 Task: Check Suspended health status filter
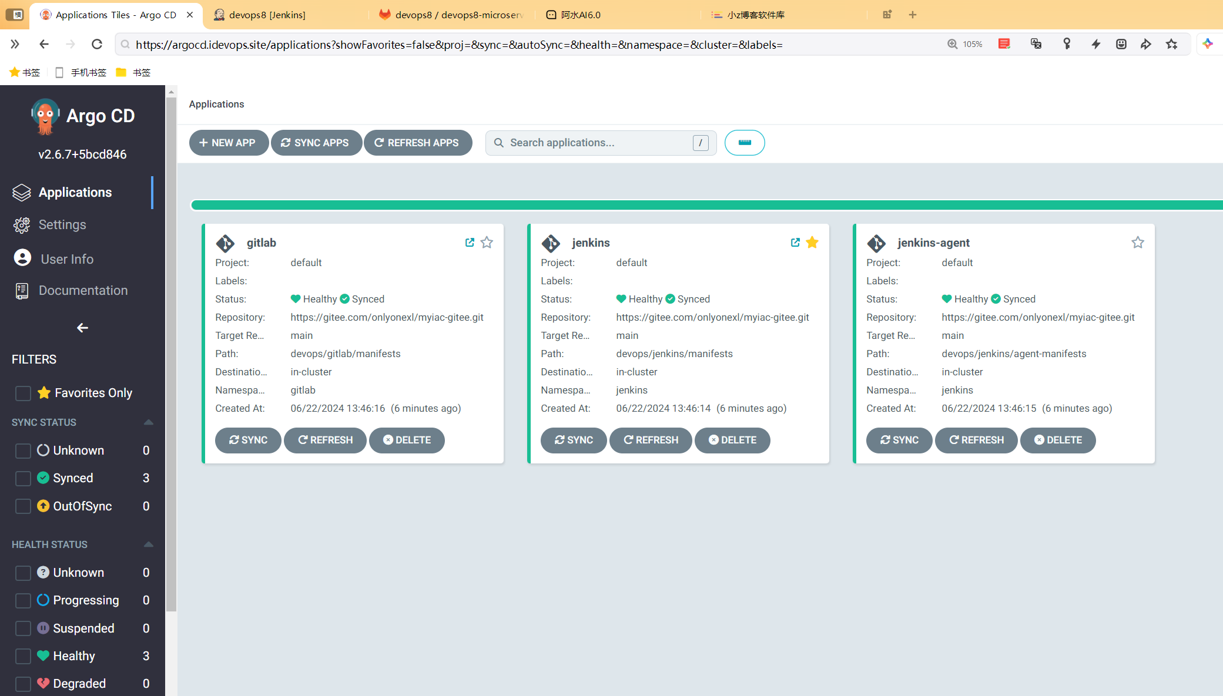click(23, 628)
